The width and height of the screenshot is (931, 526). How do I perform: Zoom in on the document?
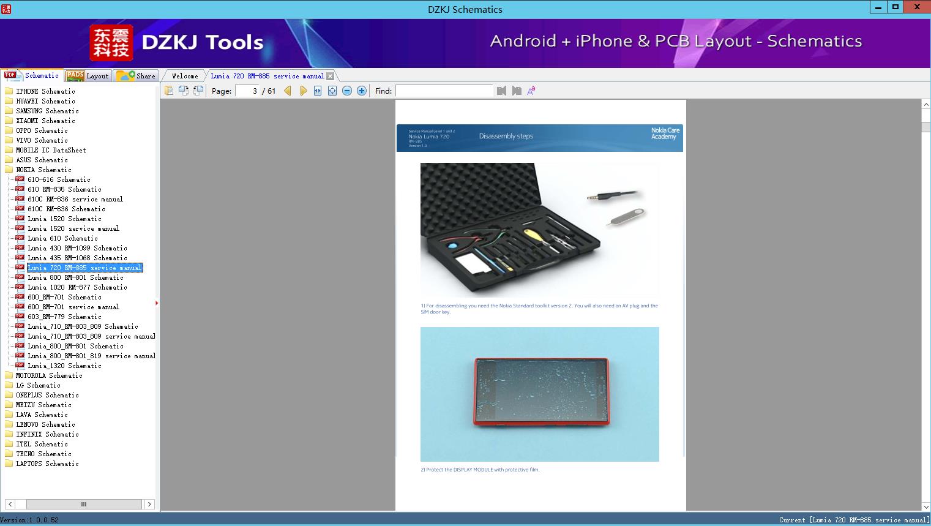click(x=362, y=91)
